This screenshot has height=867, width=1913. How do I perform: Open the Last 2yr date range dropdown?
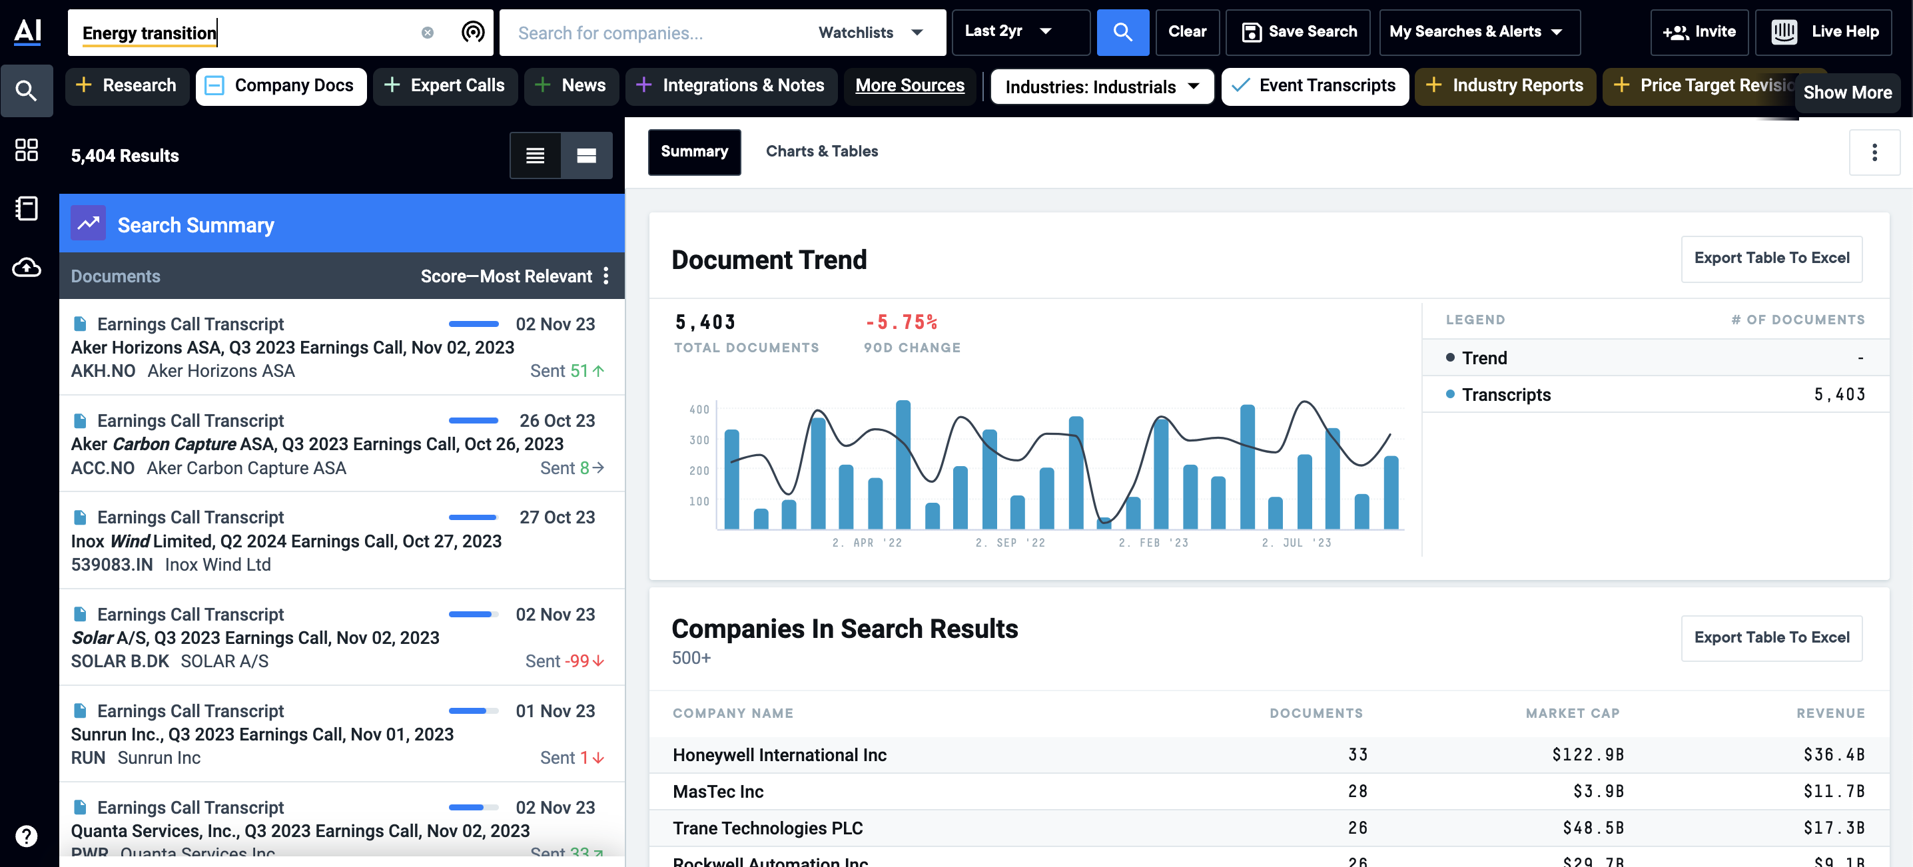(x=1020, y=32)
